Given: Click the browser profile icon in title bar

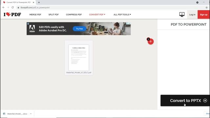Looking at the screenshot, I should (x=197, y=2).
